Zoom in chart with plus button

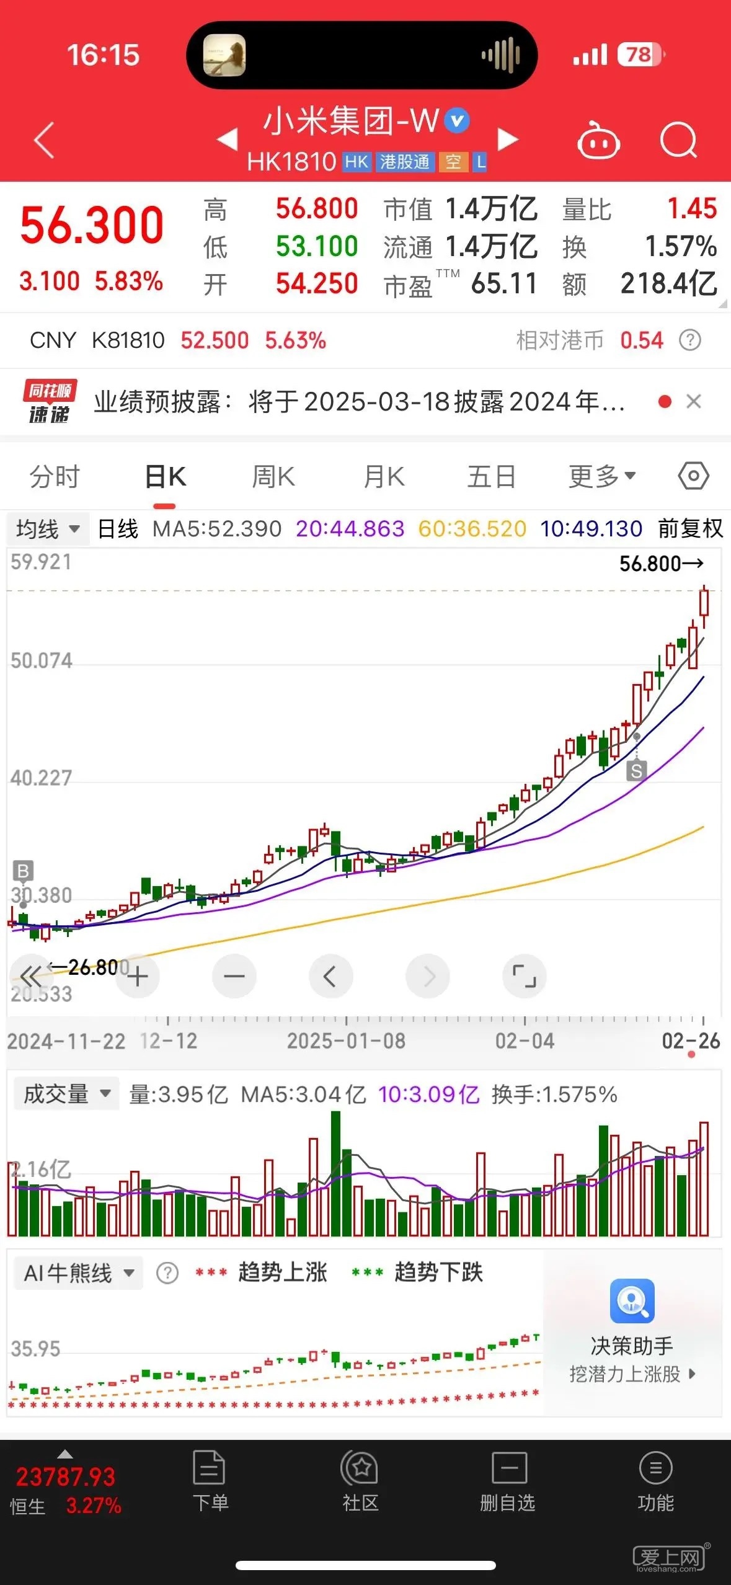point(138,977)
